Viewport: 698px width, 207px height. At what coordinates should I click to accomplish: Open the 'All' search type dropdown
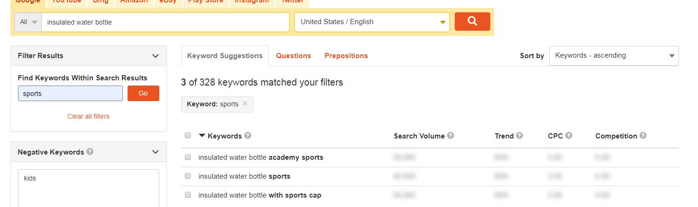[28, 22]
